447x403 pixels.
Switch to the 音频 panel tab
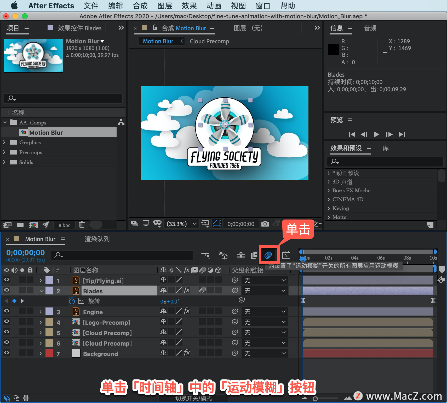(x=370, y=28)
